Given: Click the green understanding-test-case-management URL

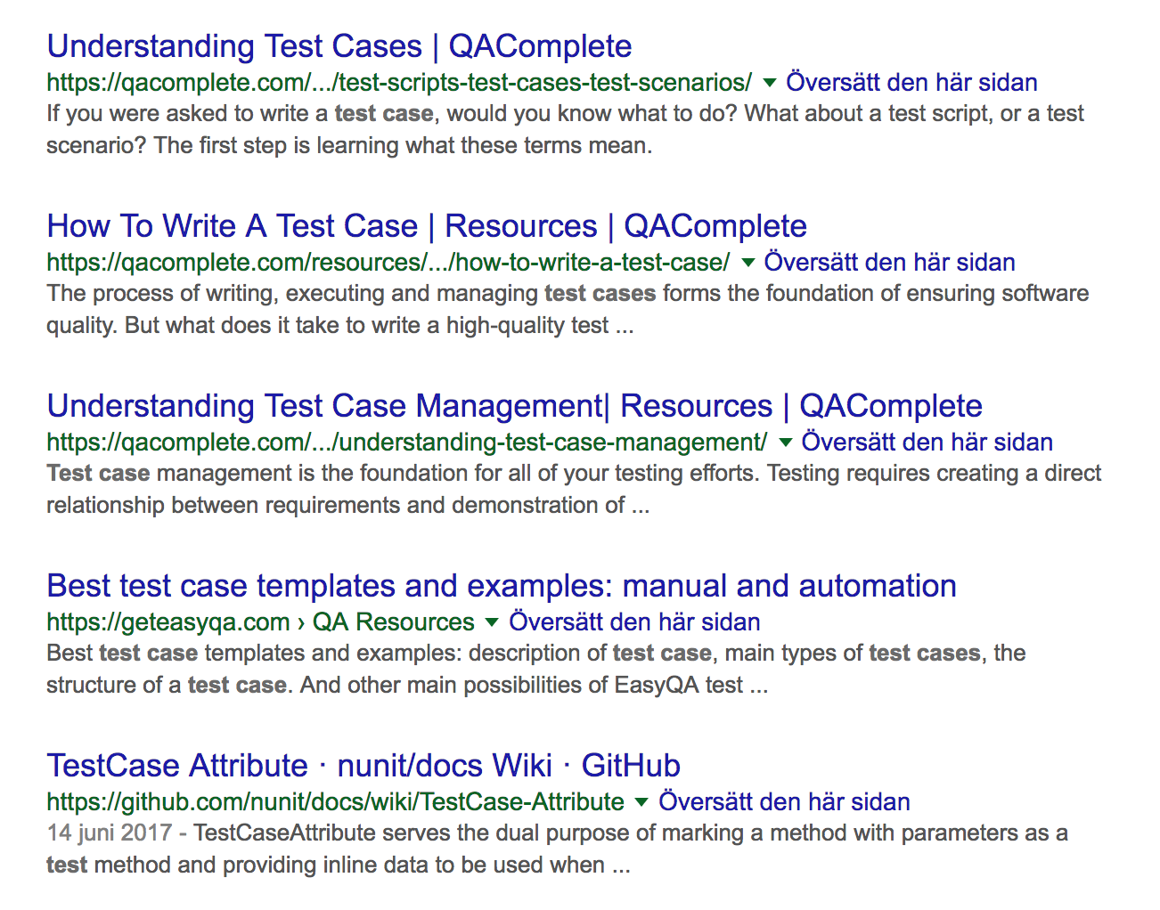Looking at the screenshot, I should click(407, 443).
